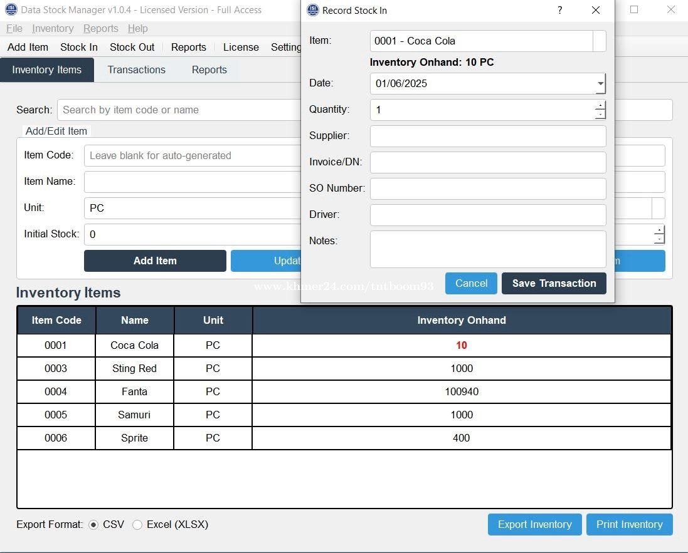Decrease the Initial Stock spinner value
Viewport: 688px width, 553px height.
(x=659, y=239)
